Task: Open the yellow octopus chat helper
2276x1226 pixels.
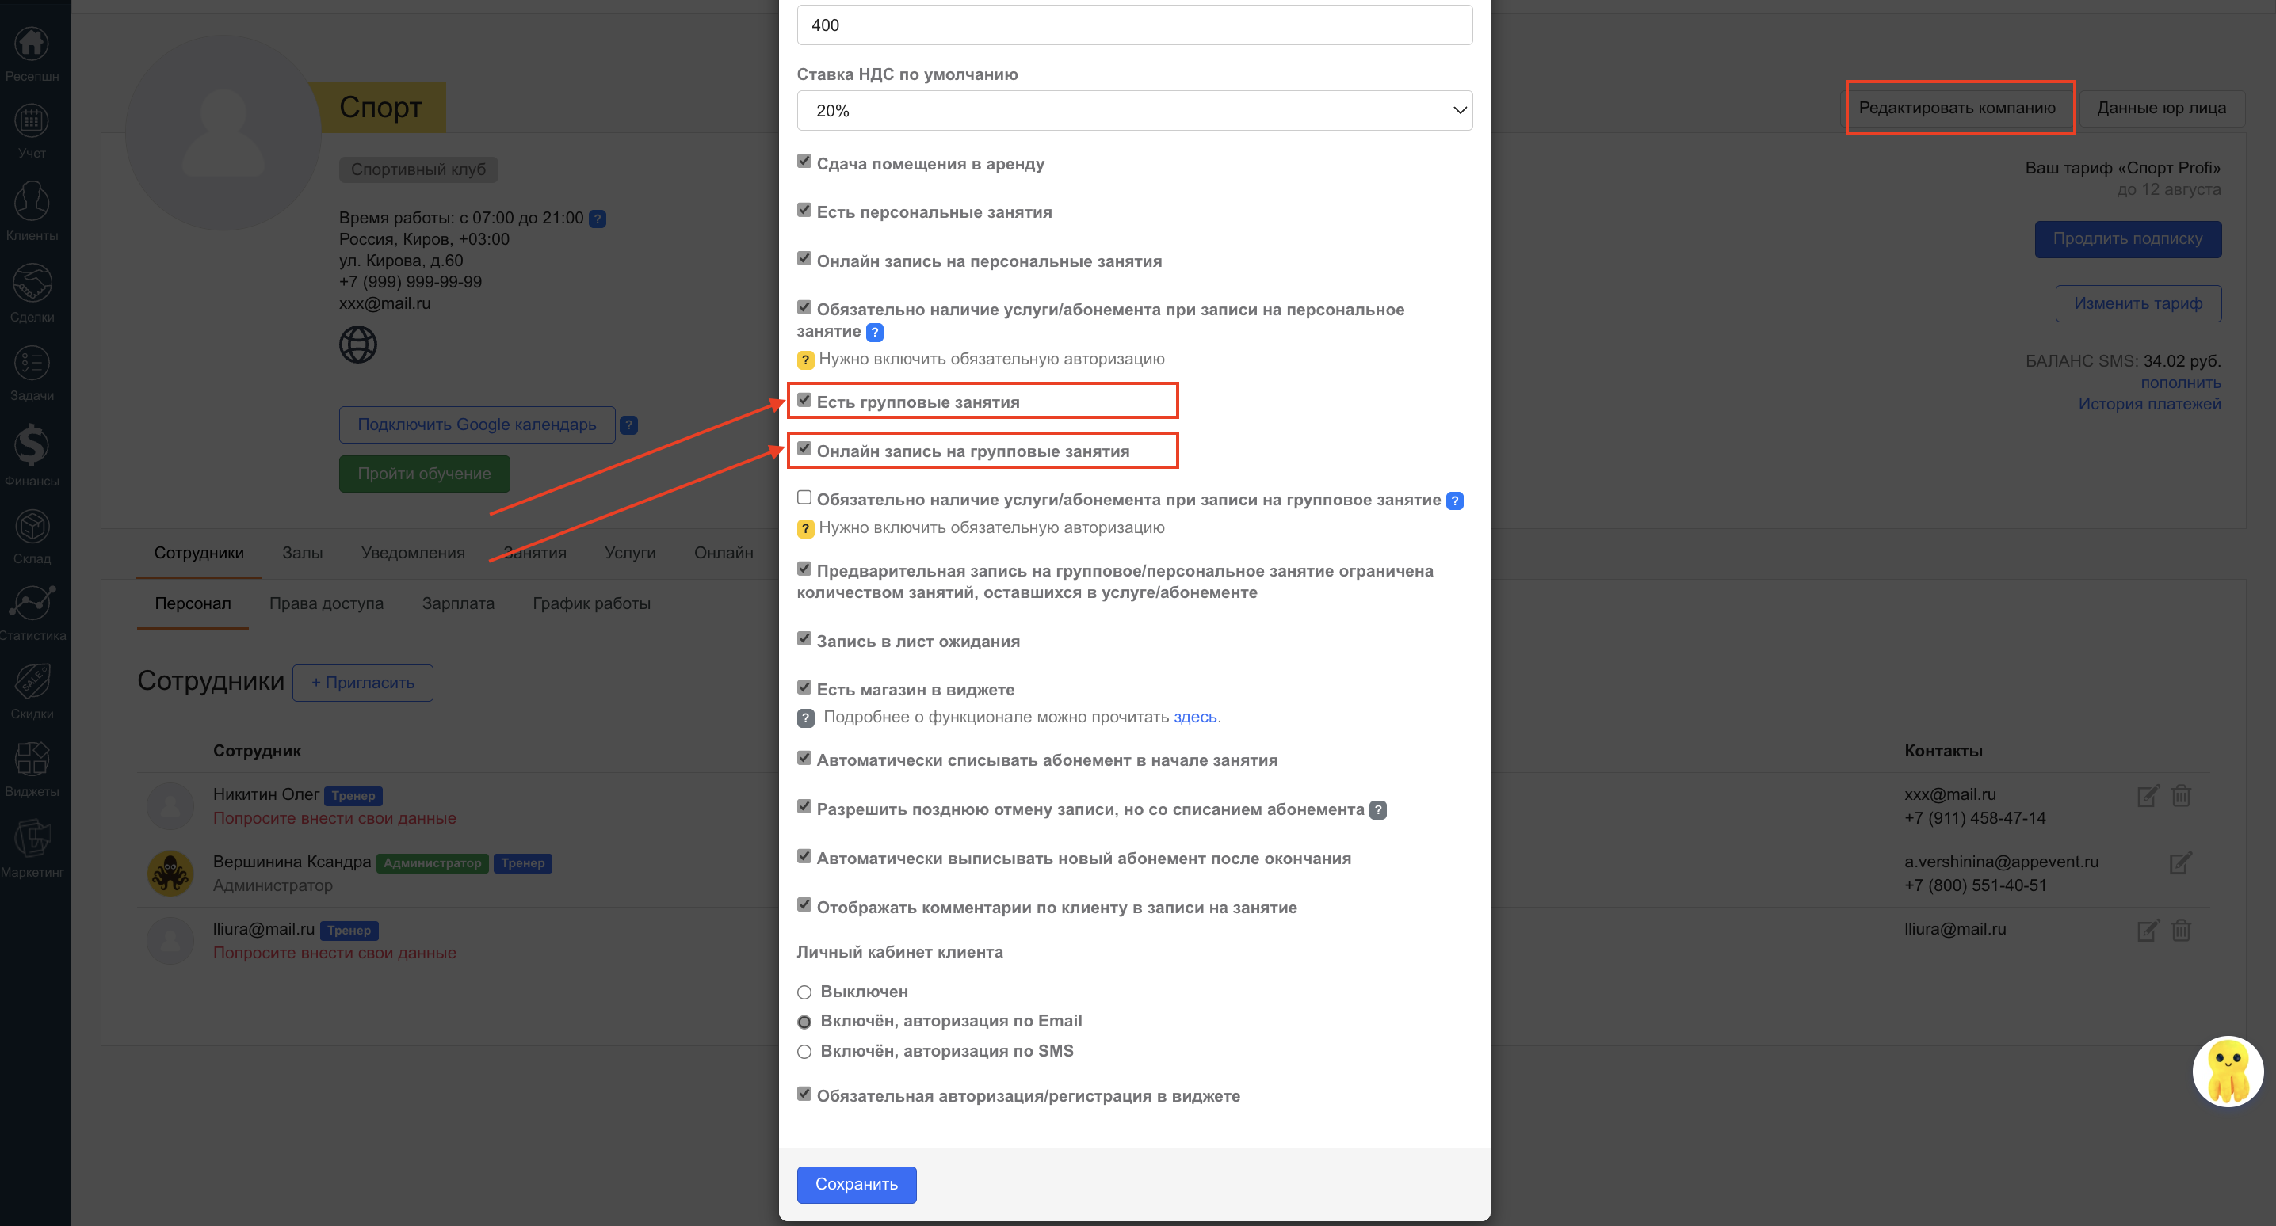Action: pyautogui.click(x=2227, y=1070)
